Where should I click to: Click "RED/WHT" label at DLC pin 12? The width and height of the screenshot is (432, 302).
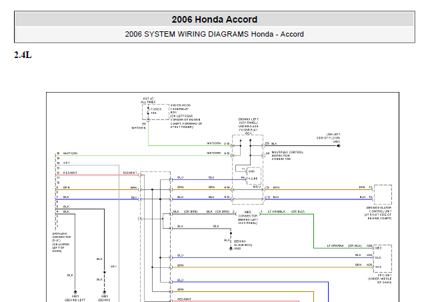(x=70, y=173)
